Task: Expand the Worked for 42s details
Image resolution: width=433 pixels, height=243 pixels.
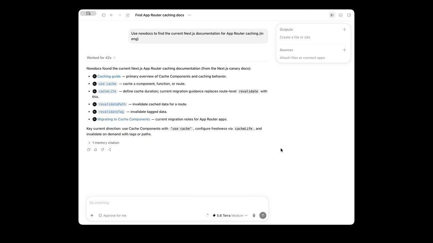Action: coord(101,58)
